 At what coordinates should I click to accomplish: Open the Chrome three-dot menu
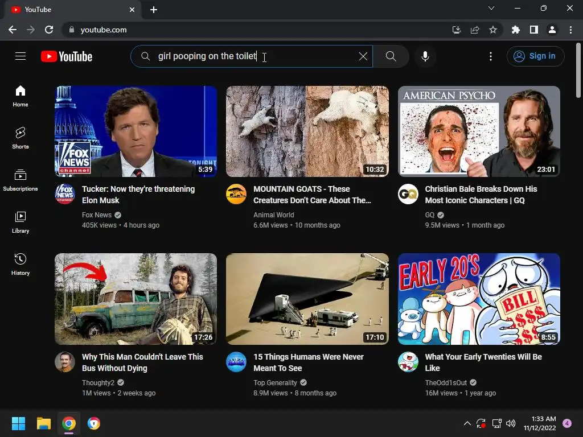(x=570, y=30)
